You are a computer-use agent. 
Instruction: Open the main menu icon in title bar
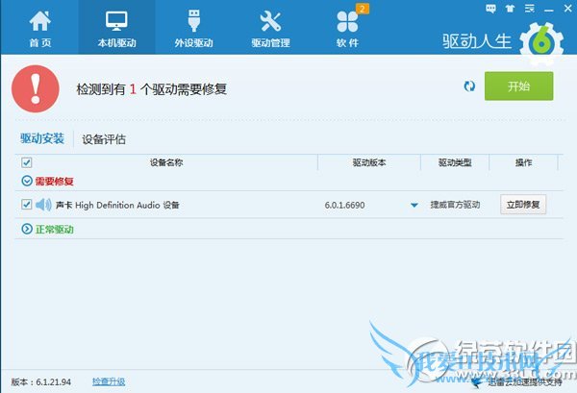pyautogui.click(x=530, y=9)
